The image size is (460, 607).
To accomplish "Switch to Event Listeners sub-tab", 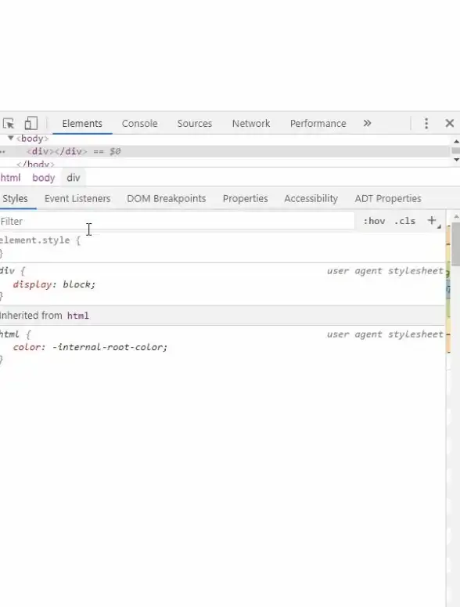I will click(77, 199).
